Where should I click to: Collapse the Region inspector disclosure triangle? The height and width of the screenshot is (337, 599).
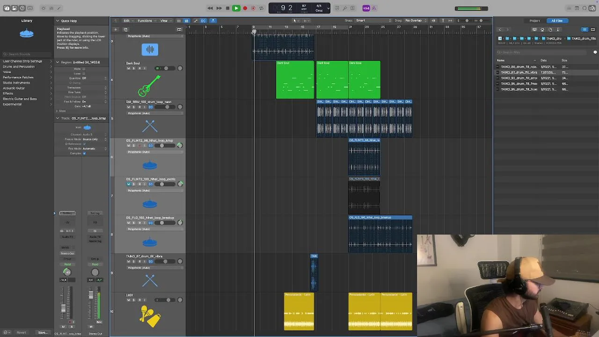(x=58, y=62)
